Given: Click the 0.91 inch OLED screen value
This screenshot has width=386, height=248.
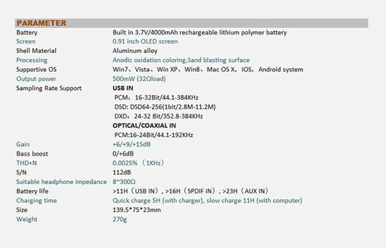Looking at the screenshot, I should point(145,41).
